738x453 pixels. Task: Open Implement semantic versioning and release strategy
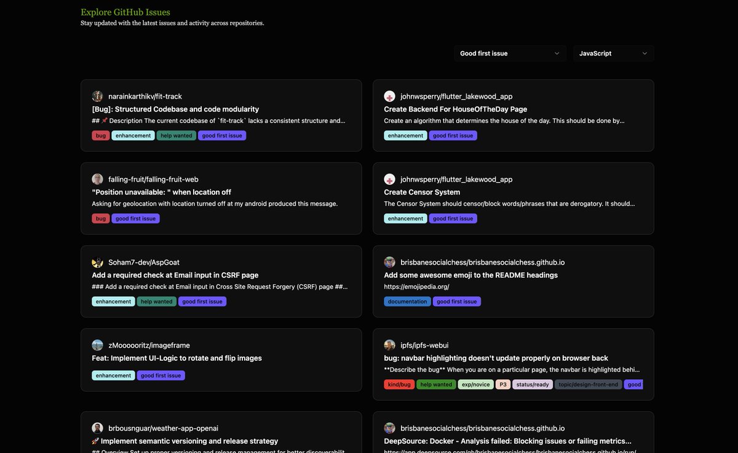click(185, 441)
